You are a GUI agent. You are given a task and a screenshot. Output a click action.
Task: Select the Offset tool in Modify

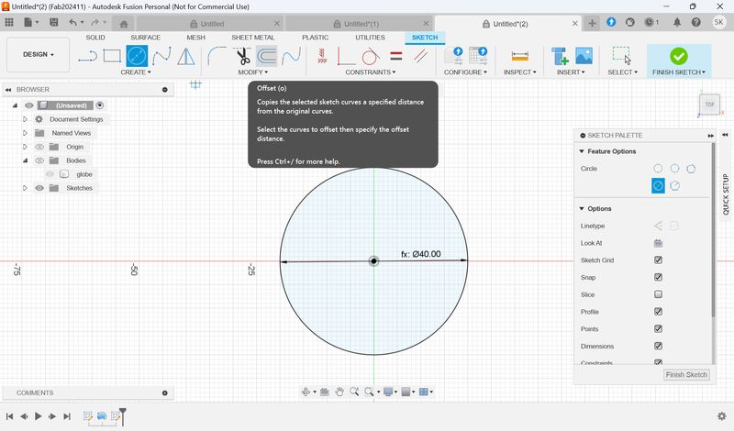pos(267,56)
